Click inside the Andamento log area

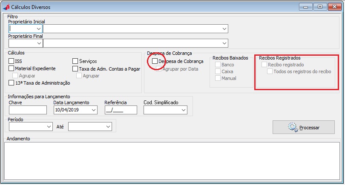click(x=172, y=162)
